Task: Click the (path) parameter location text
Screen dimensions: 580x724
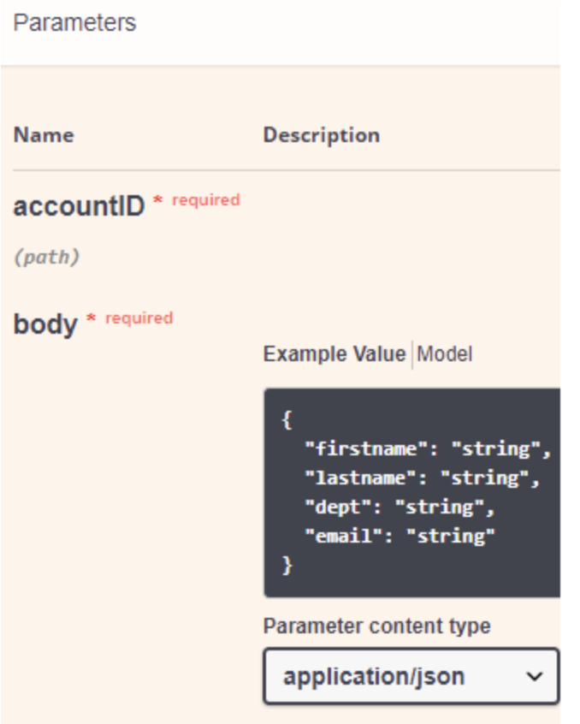Action: [46, 258]
